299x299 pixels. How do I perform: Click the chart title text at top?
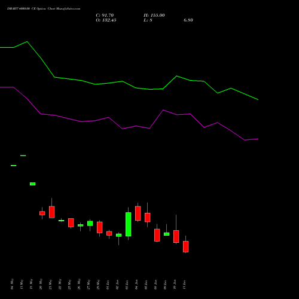pos(44,9)
